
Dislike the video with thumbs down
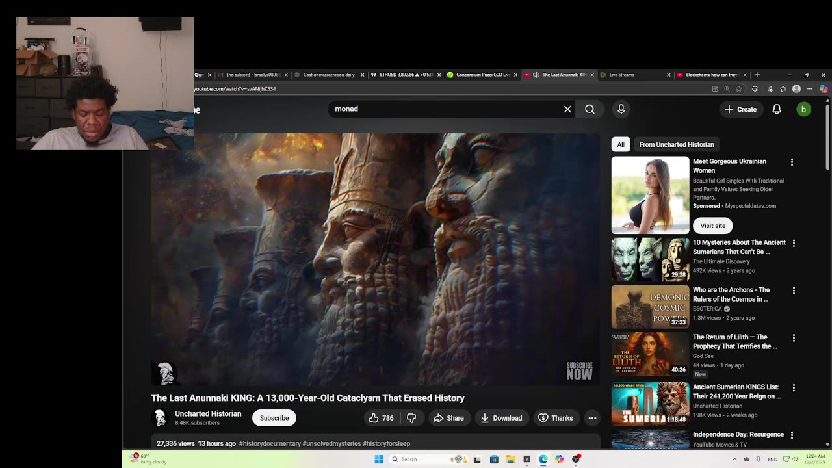tap(411, 418)
